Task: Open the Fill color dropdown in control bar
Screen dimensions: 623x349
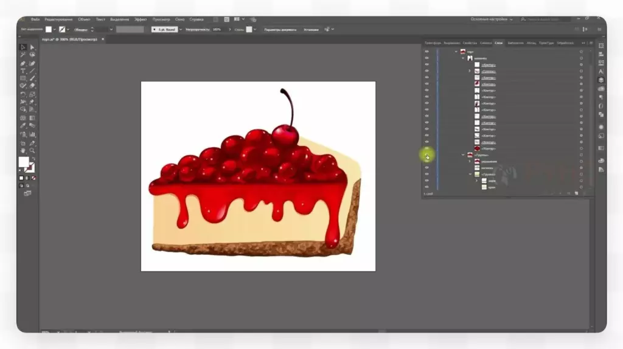Action: pos(54,29)
